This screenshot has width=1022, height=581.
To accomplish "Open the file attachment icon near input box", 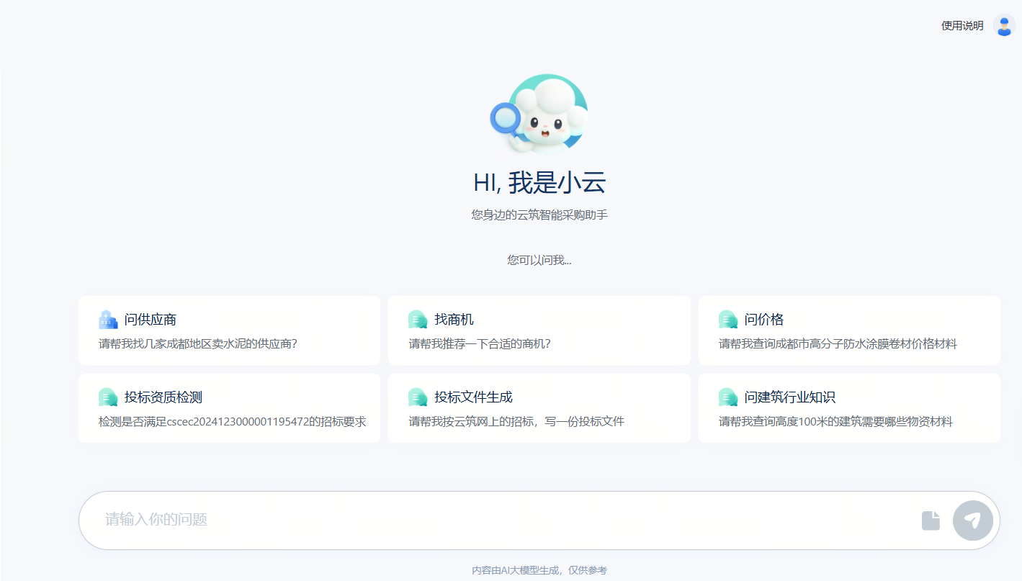I will click(x=931, y=520).
